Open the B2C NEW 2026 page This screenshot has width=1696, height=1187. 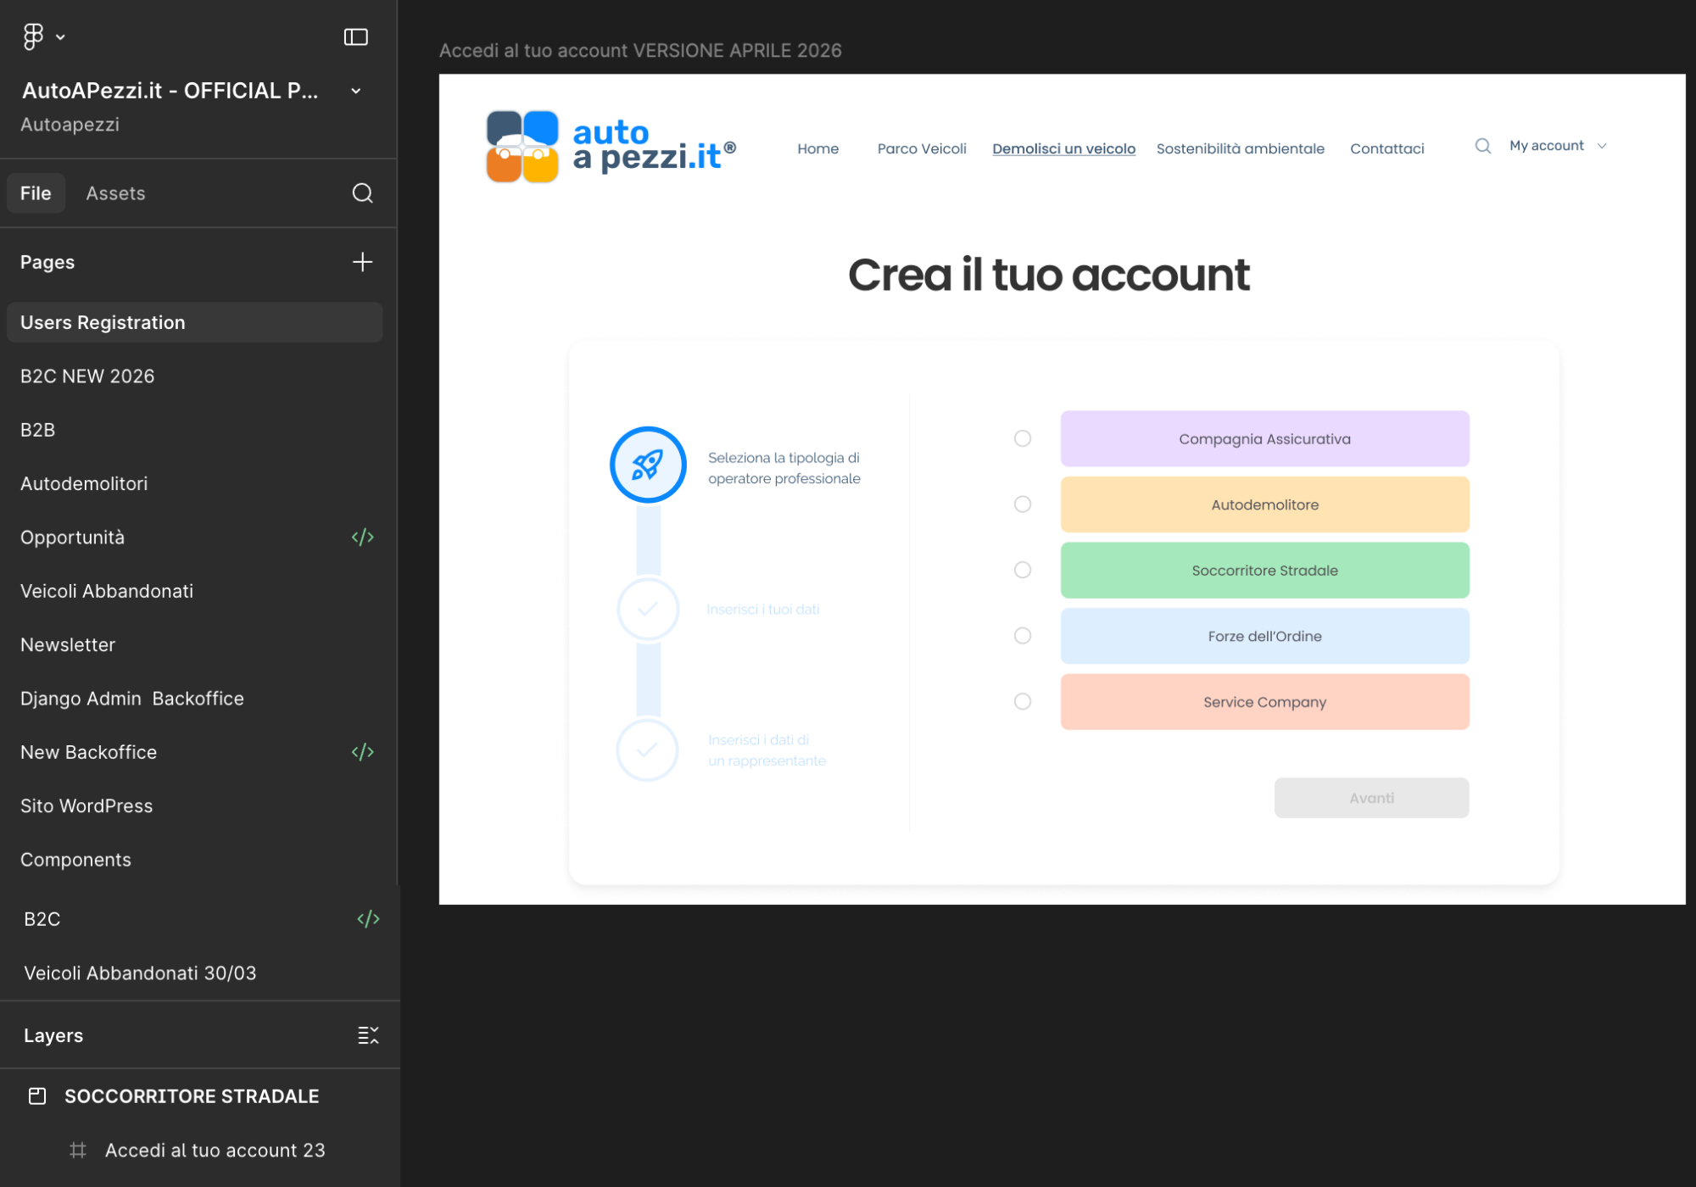87,376
